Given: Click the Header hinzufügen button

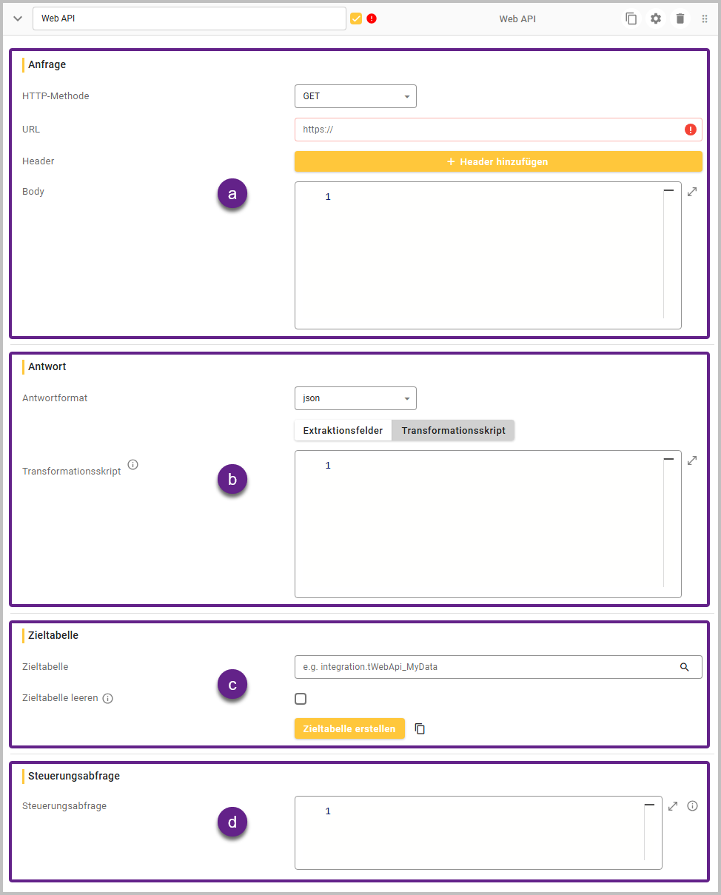Looking at the screenshot, I should (498, 161).
